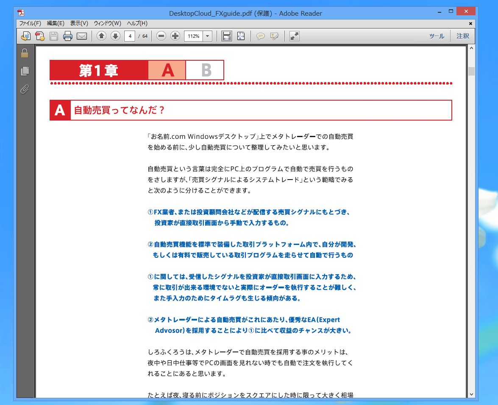Open the ウィンドウ(W) menu

coord(107,23)
